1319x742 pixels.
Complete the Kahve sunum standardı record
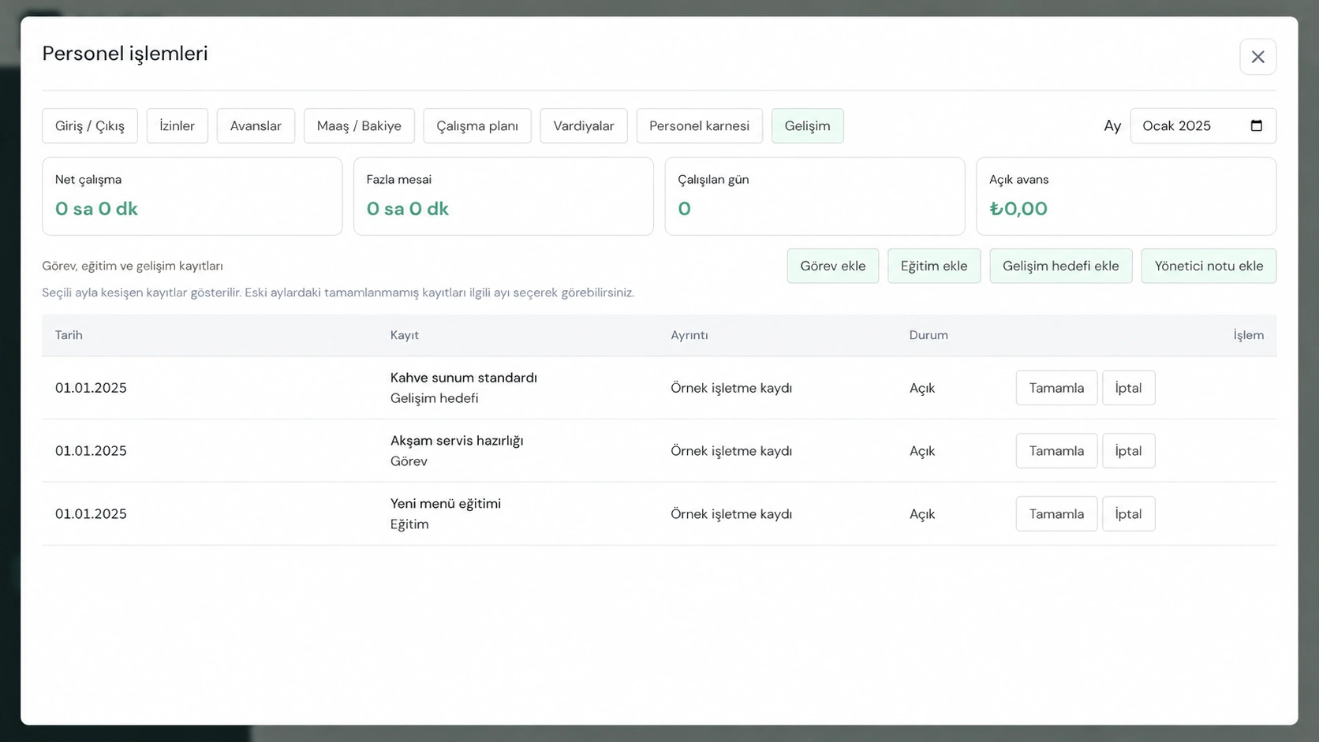tap(1056, 388)
